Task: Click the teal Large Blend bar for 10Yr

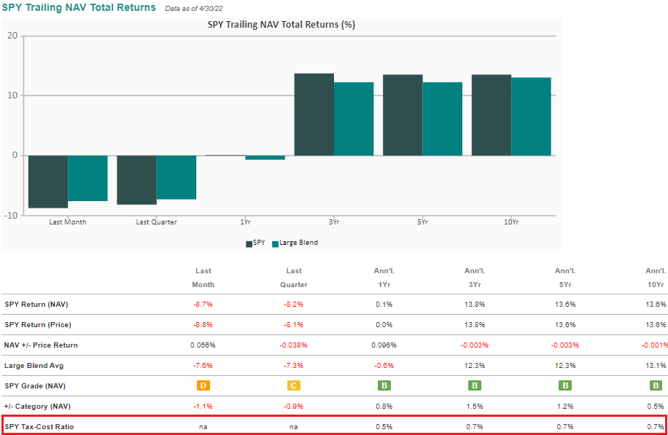Action: (531, 117)
